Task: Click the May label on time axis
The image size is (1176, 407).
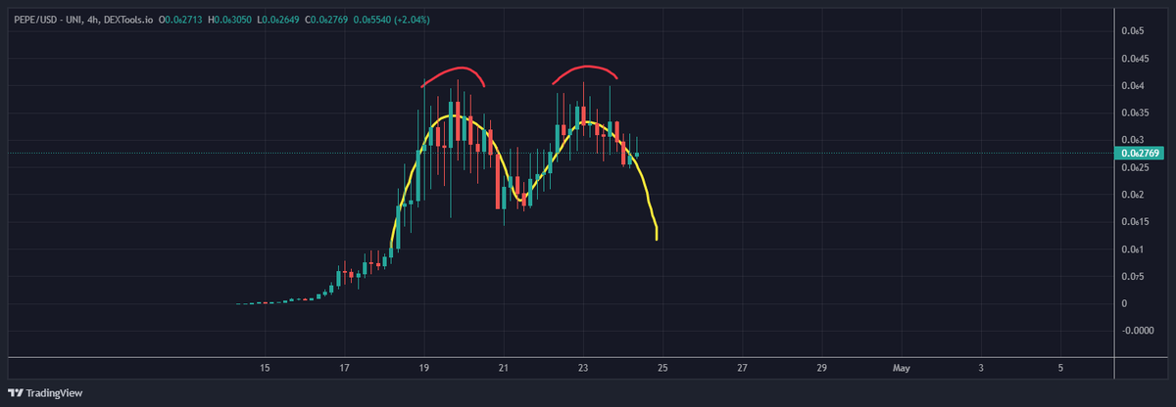Action: [902, 368]
